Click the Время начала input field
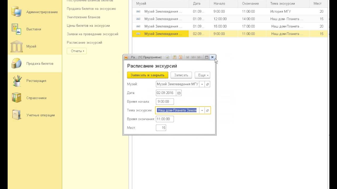This screenshot has width=337, height=189. 165,102
